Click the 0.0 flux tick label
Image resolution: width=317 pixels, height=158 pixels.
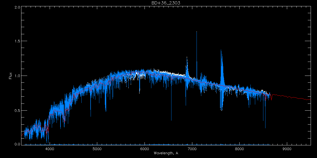click(x=17, y=144)
